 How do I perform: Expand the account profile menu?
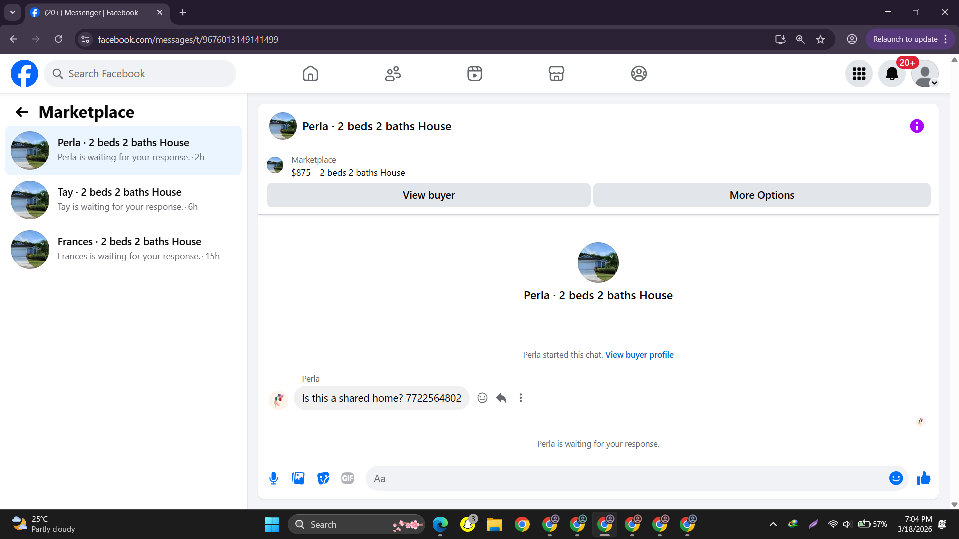click(x=925, y=74)
